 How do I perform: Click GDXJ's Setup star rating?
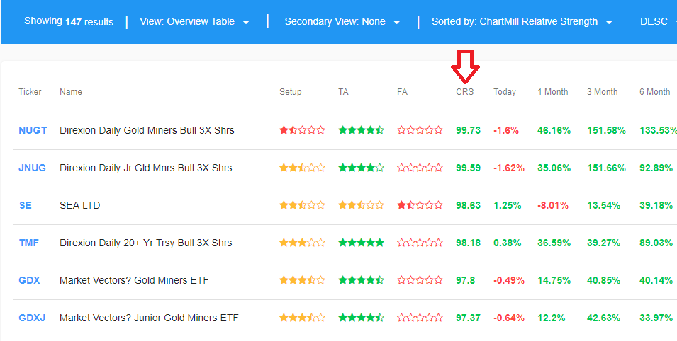coord(302,318)
